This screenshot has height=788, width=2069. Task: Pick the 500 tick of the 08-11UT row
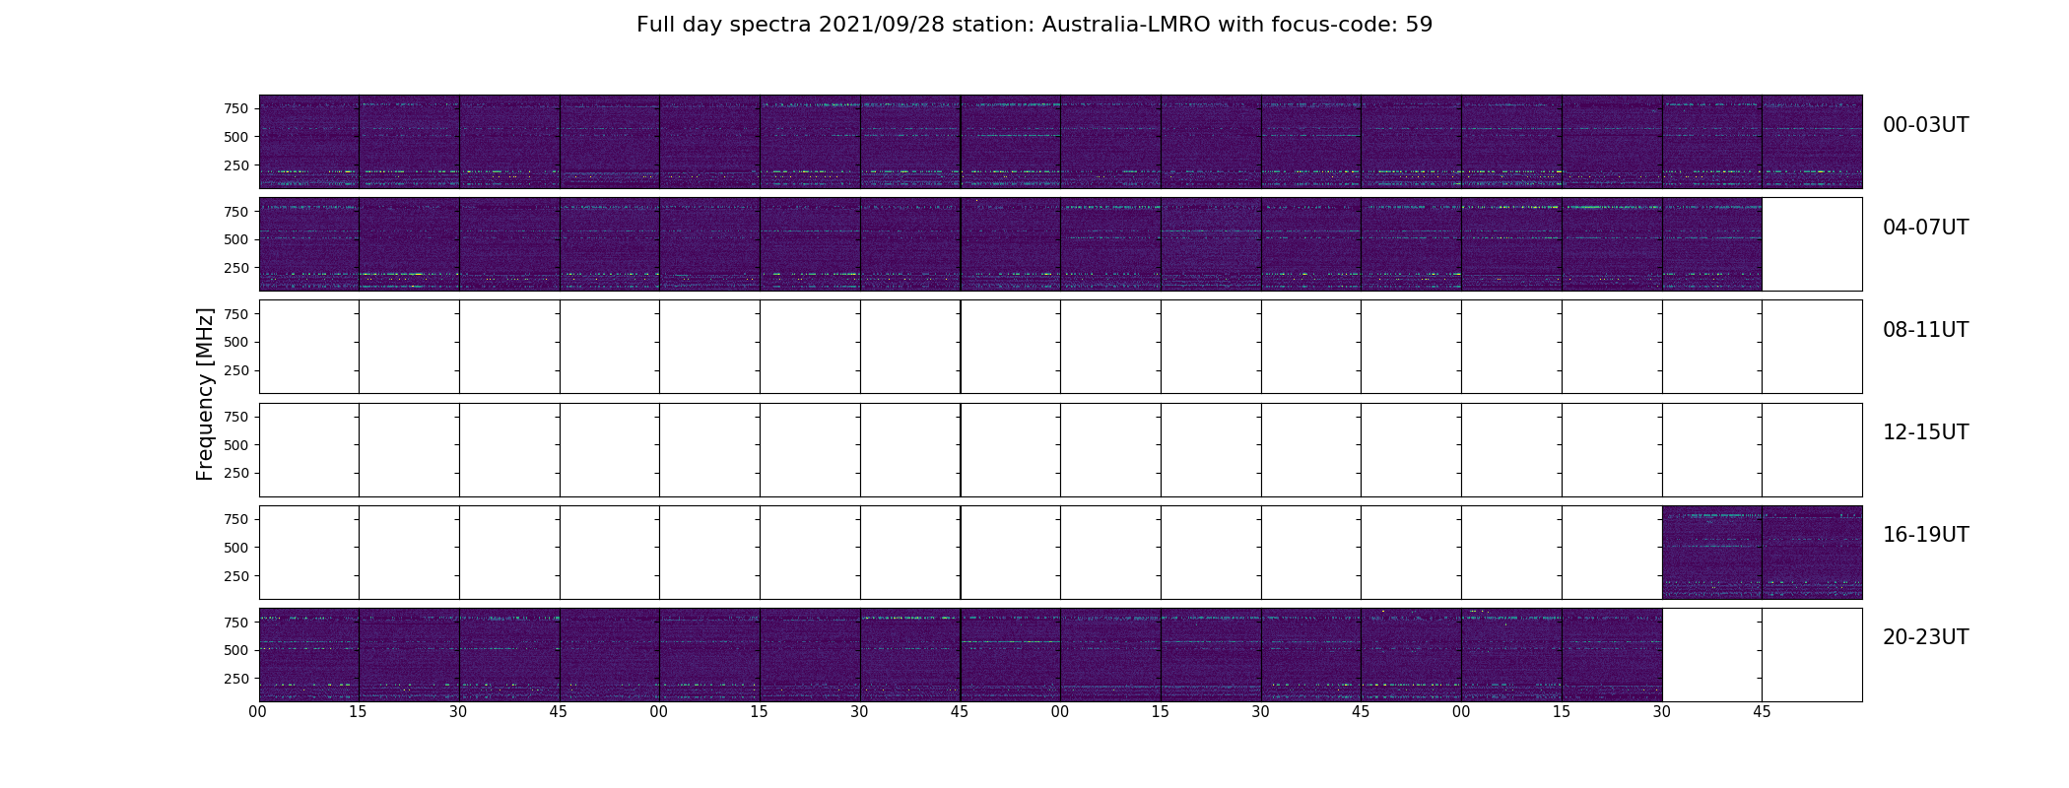(x=235, y=342)
